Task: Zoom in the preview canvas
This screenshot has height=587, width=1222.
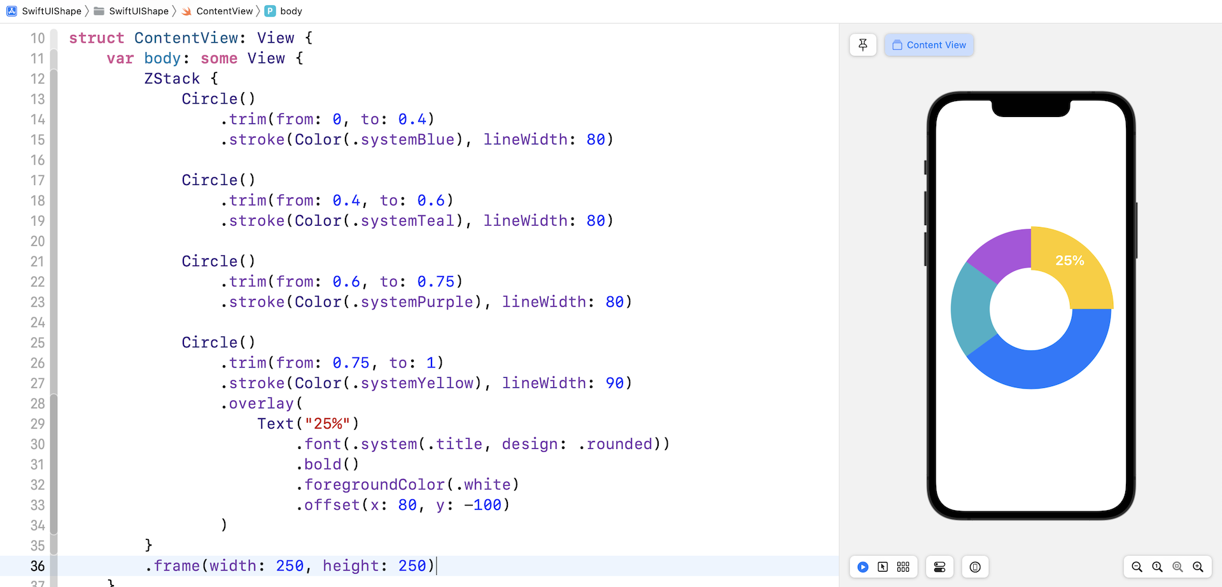Action: coord(1198,567)
